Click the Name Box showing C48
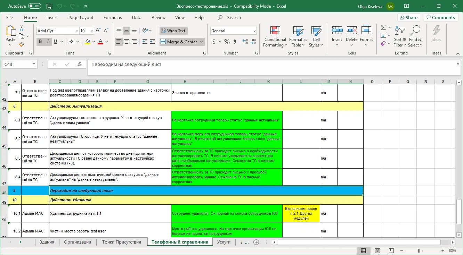 [x=19, y=64]
